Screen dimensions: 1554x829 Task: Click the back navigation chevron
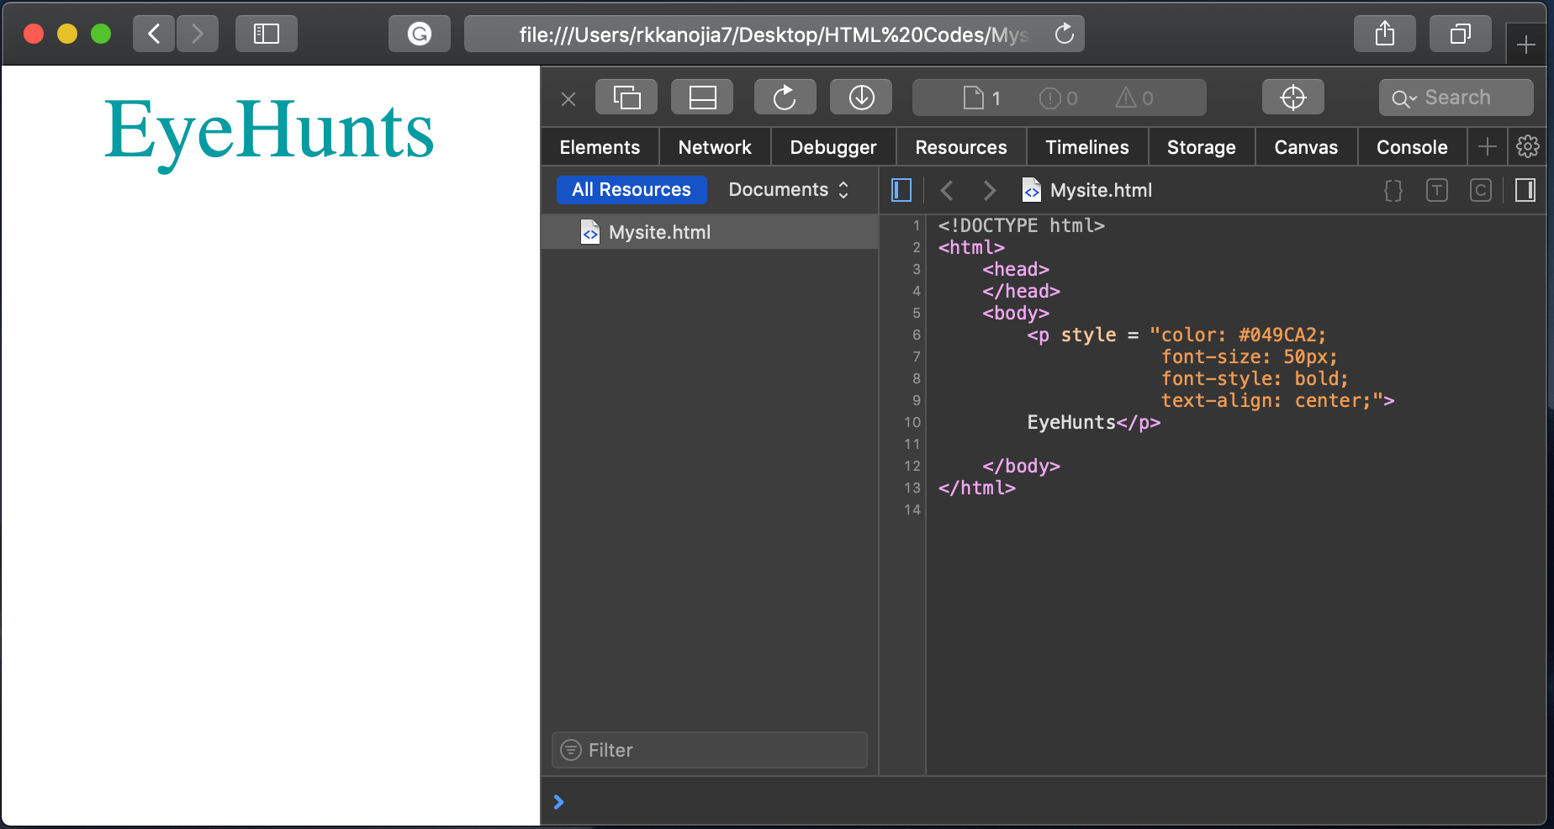[x=947, y=190]
